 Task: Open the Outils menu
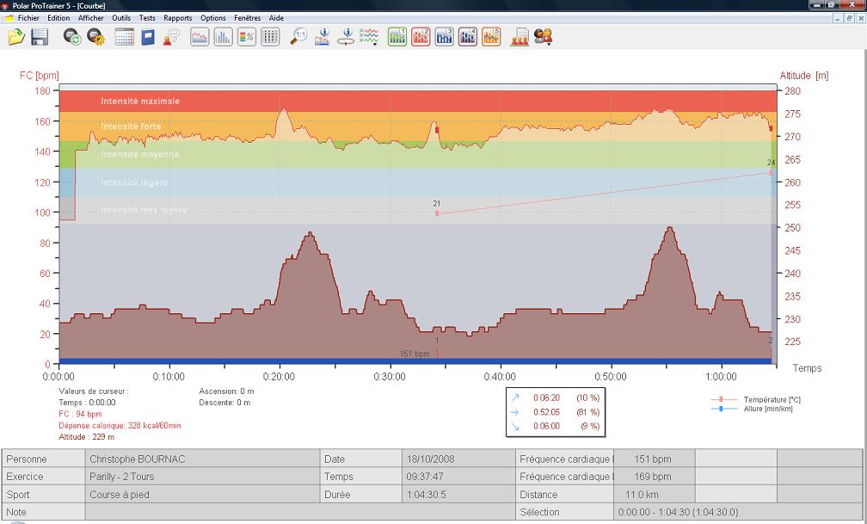pos(121,18)
